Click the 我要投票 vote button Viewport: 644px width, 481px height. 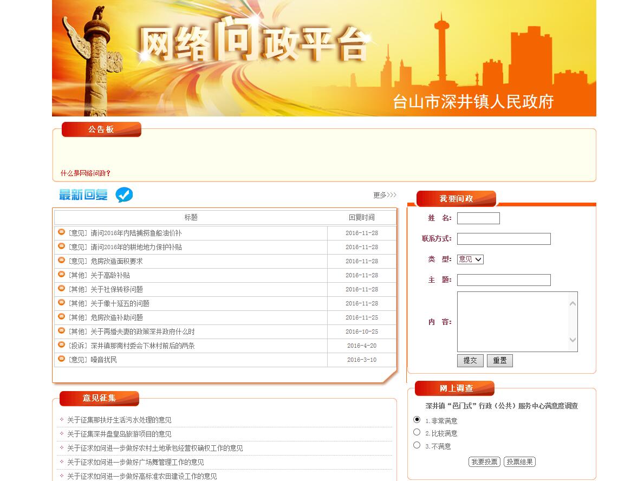(x=484, y=462)
